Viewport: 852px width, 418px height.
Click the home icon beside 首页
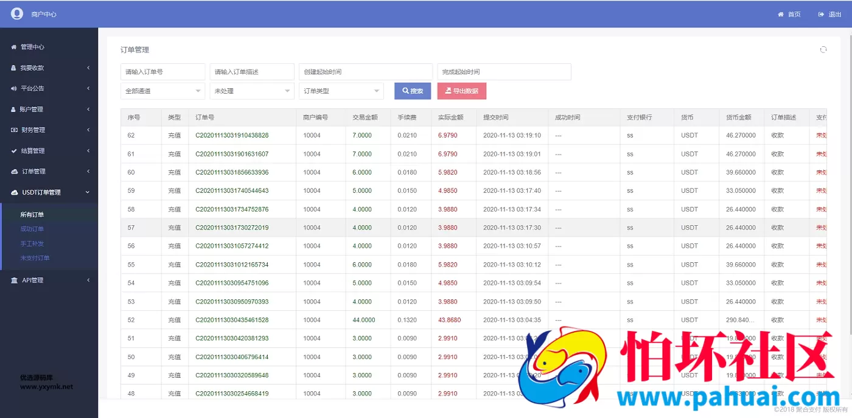click(781, 14)
